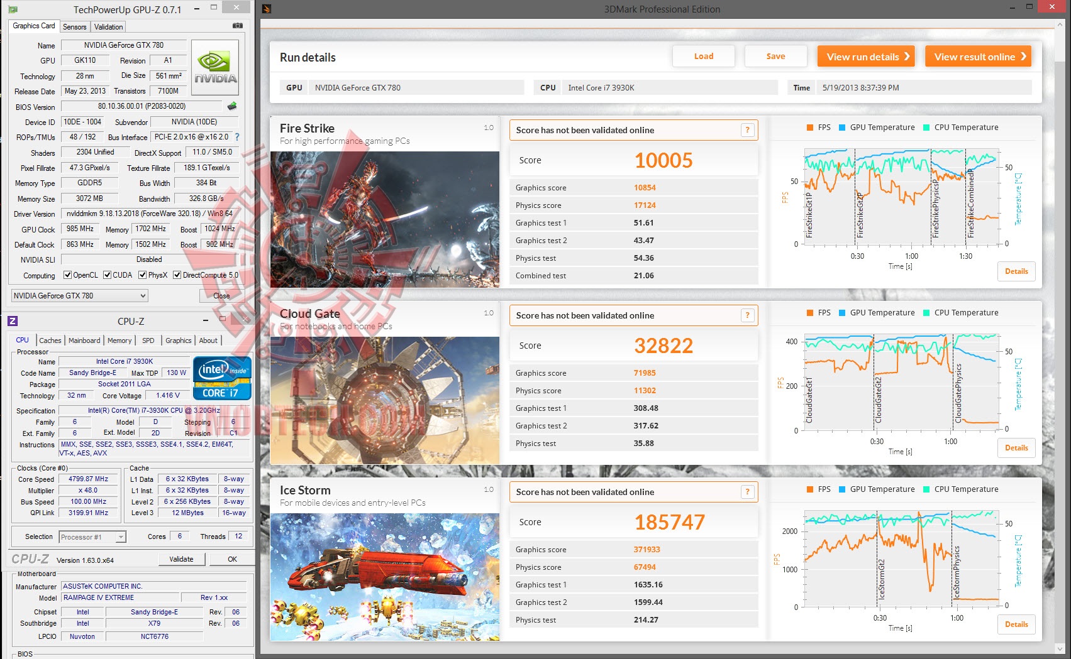The height and width of the screenshot is (659, 1071).
Task: Click View run details button
Action: click(x=866, y=57)
